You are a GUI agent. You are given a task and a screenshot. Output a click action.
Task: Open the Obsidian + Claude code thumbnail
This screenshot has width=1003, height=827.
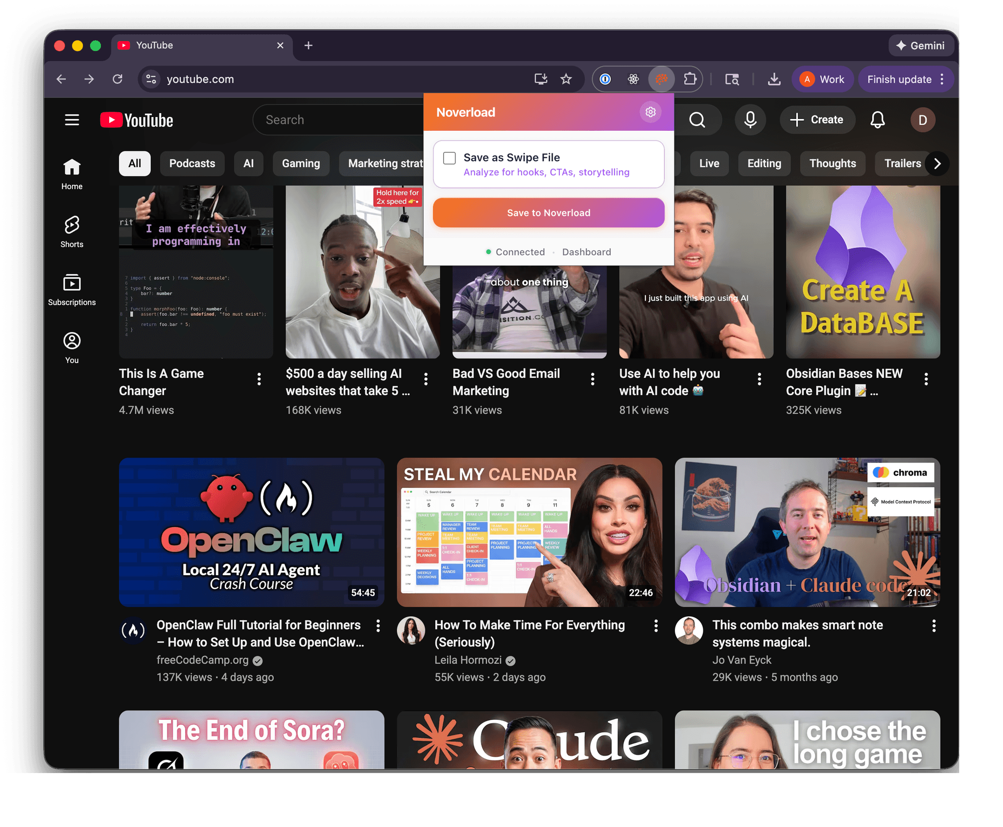[808, 533]
